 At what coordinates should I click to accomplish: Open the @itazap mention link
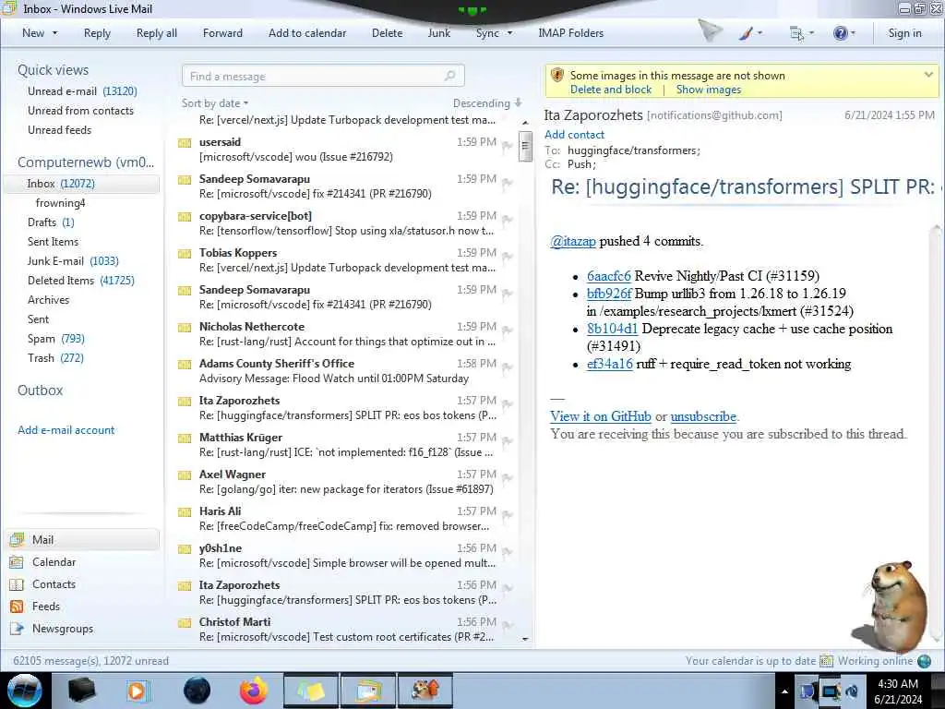pos(572,241)
